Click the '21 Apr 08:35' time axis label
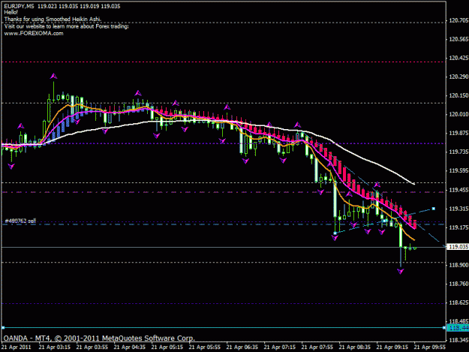This screenshot has width=469, height=352. click(355, 347)
